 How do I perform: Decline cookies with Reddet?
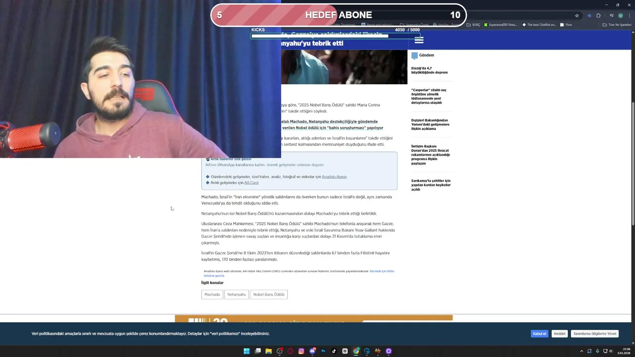click(560, 334)
